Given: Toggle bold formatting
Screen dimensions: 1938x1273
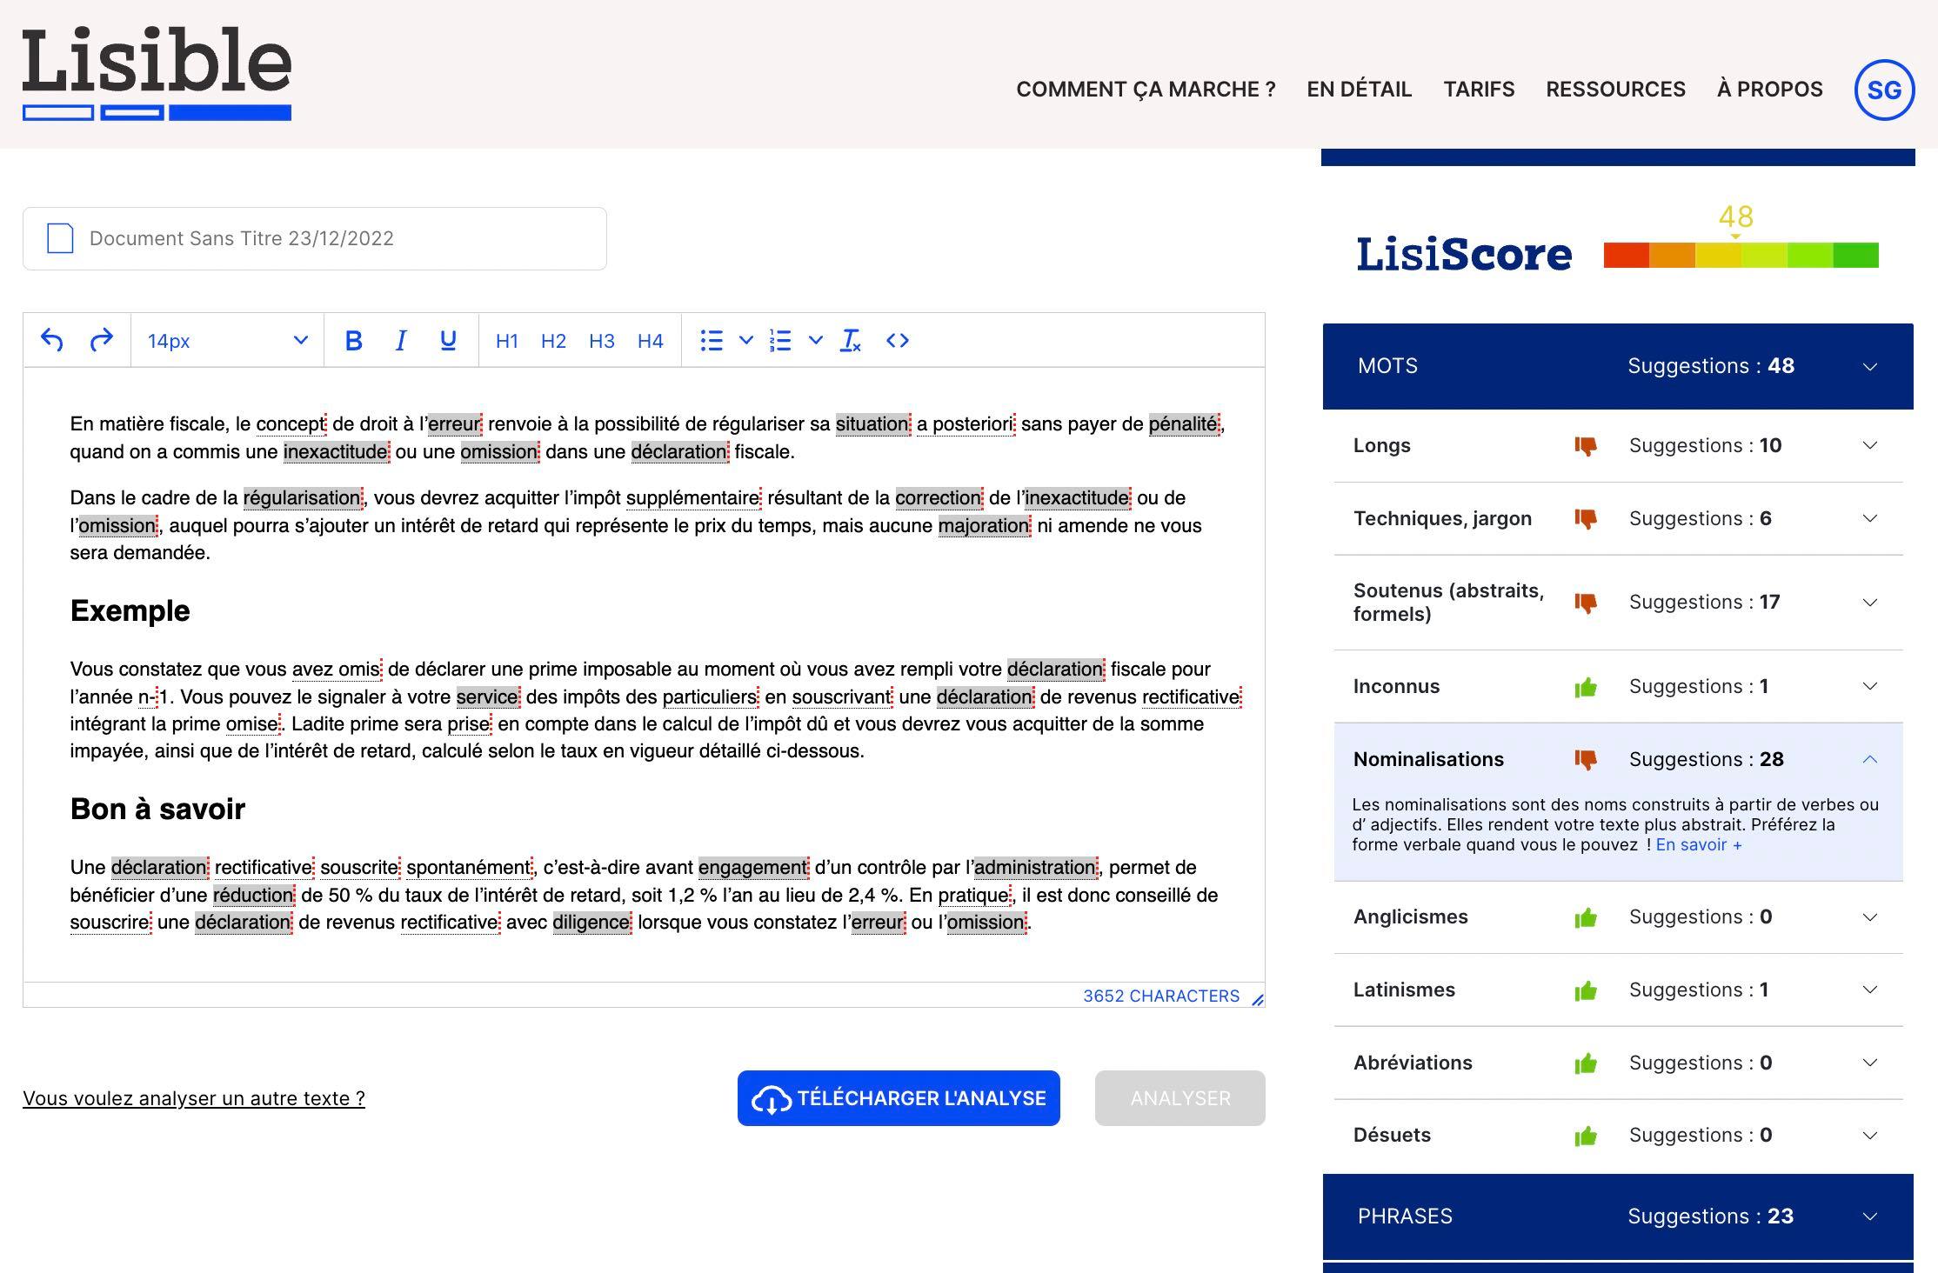Looking at the screenshot, I should coord(353,341).
